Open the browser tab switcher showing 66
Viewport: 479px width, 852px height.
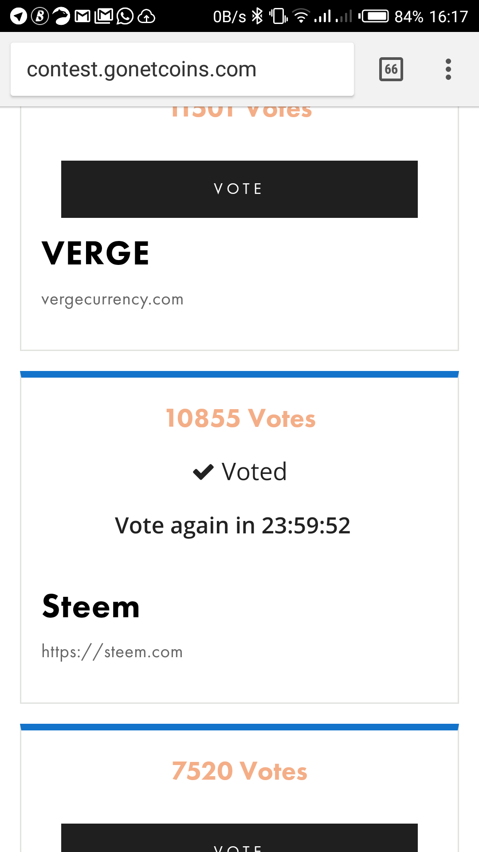(391, 69)
